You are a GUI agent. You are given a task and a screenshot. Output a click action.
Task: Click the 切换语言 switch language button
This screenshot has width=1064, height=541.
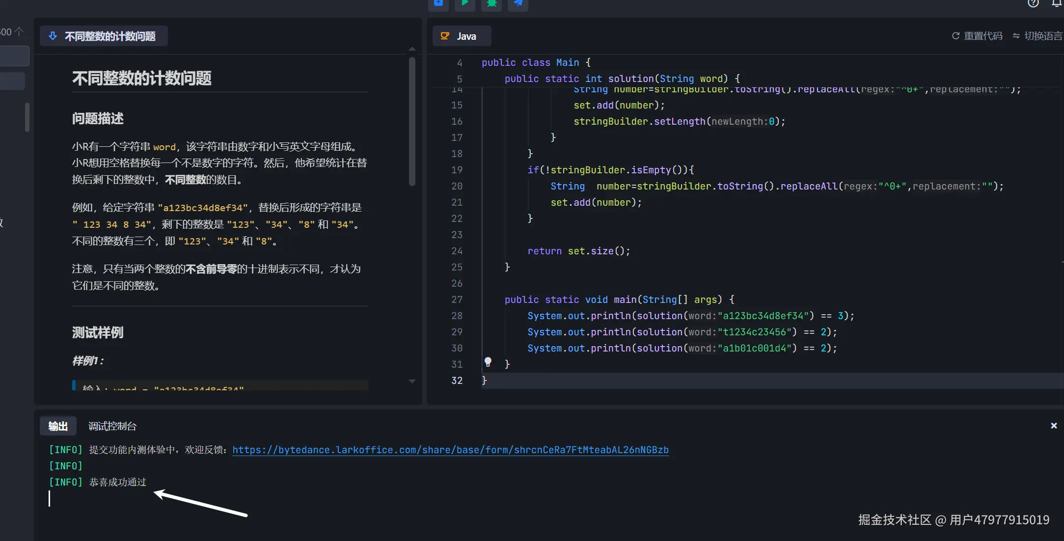click(x=1037, y=36)
